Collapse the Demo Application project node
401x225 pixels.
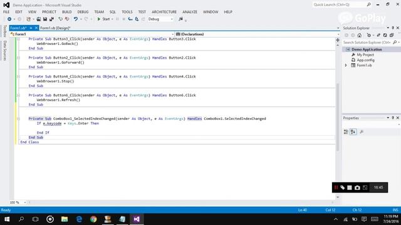(348, 49)
